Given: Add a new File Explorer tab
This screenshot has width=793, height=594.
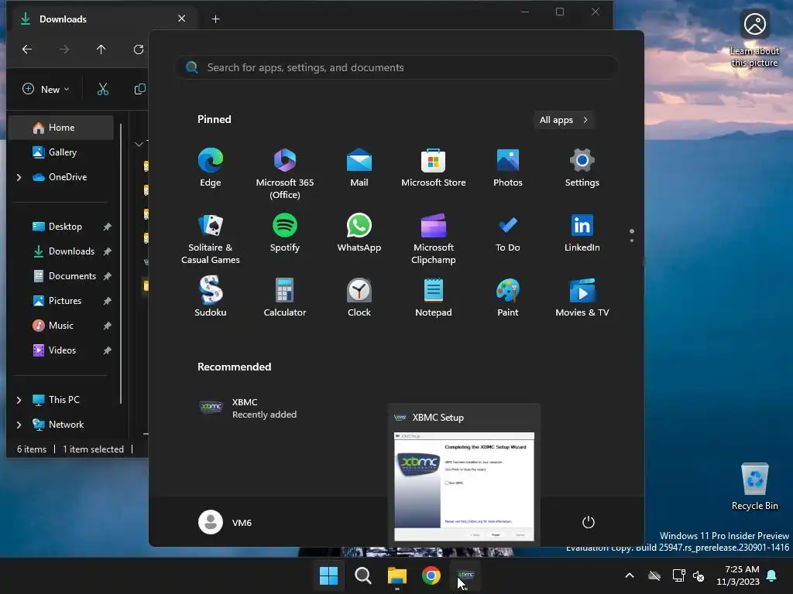Looking at the screenshot, I should [x=216, y=19].
